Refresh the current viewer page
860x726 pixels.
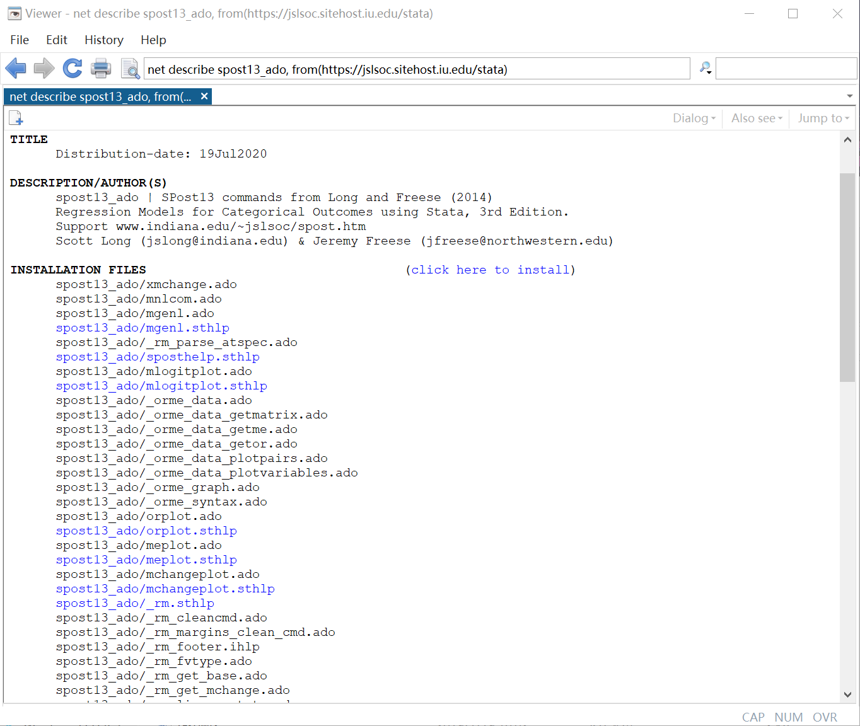[72, 68]
